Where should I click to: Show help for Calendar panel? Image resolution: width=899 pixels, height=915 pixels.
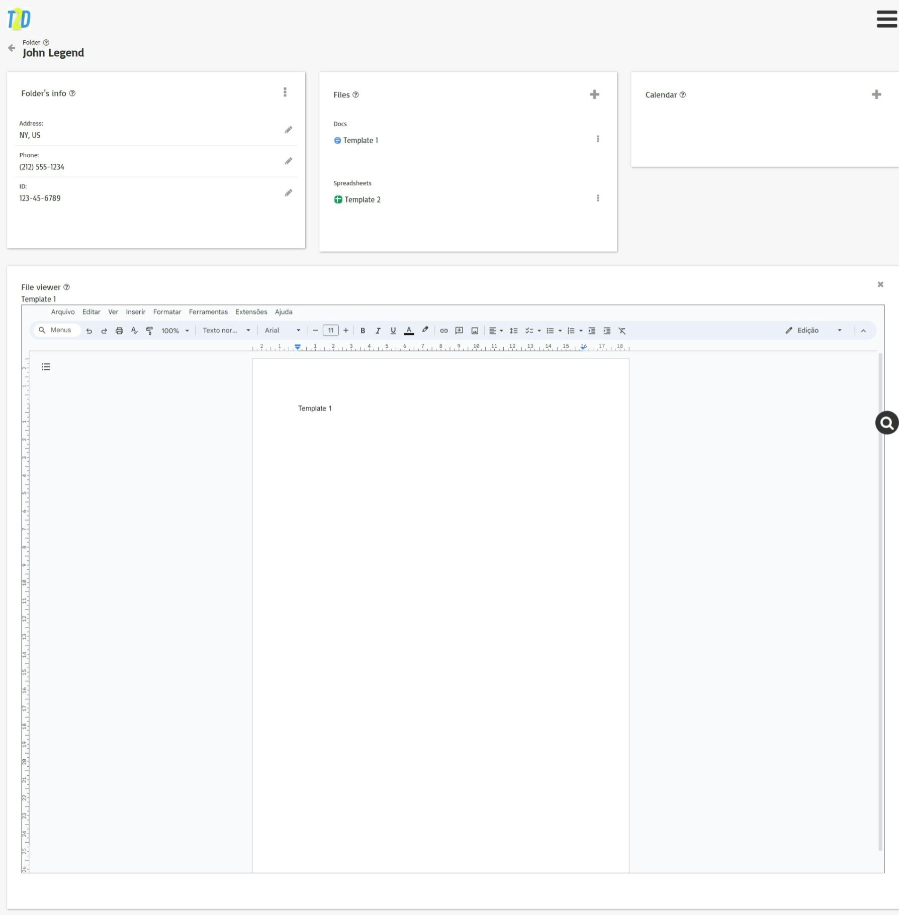682,94
